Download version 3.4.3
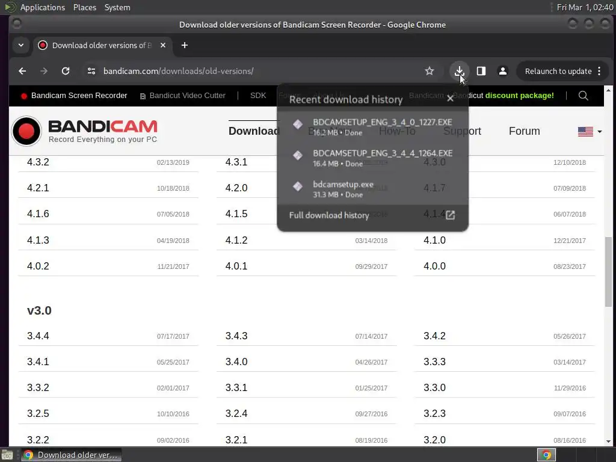 (236, 336)
